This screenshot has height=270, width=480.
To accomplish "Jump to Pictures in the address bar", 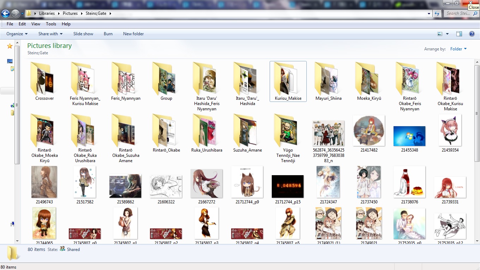I will click(x=70, y=13).
